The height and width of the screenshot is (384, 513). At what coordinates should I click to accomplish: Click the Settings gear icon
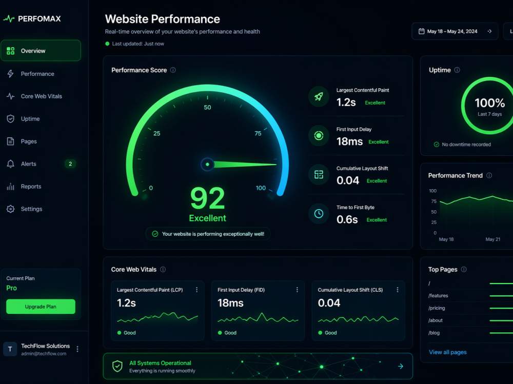(10, 209)
